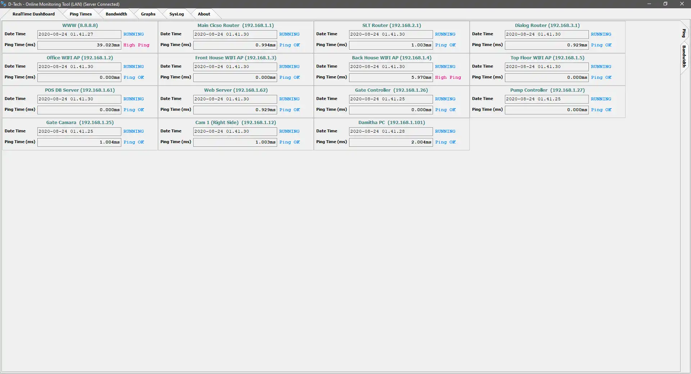The image size is (691, 374).
Task: Click RUNNING status of Web Server
Action: (x=289, y=99)
